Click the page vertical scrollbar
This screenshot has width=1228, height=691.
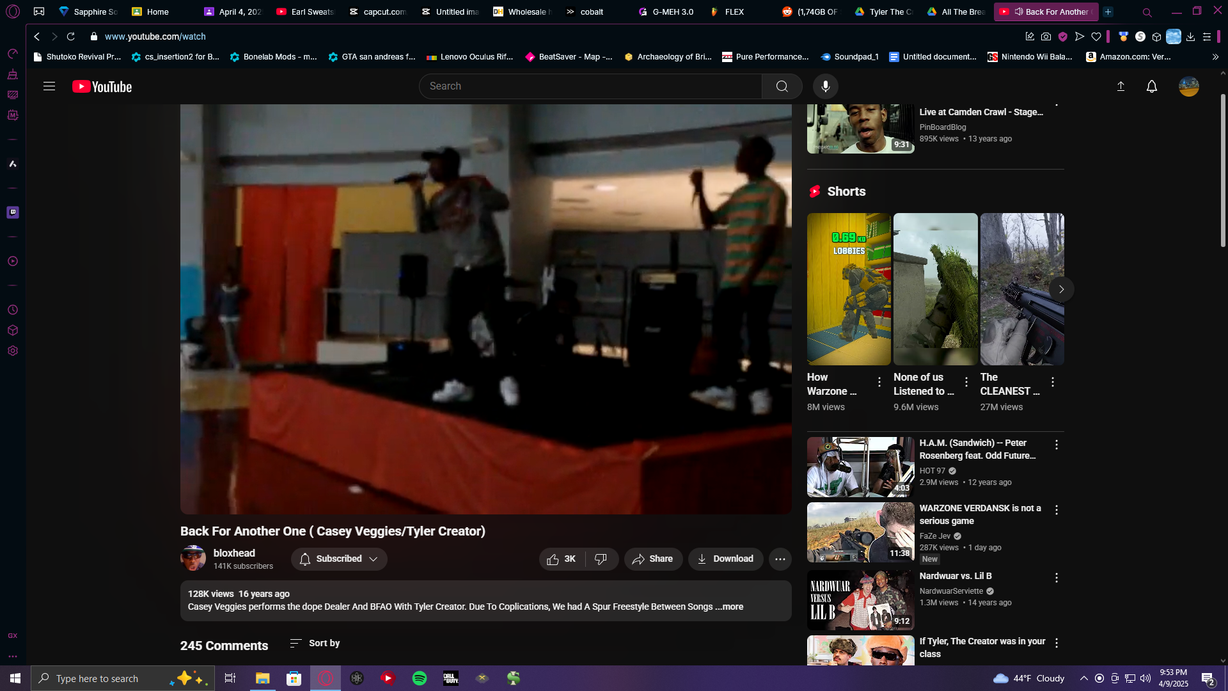click(1223, 171)
